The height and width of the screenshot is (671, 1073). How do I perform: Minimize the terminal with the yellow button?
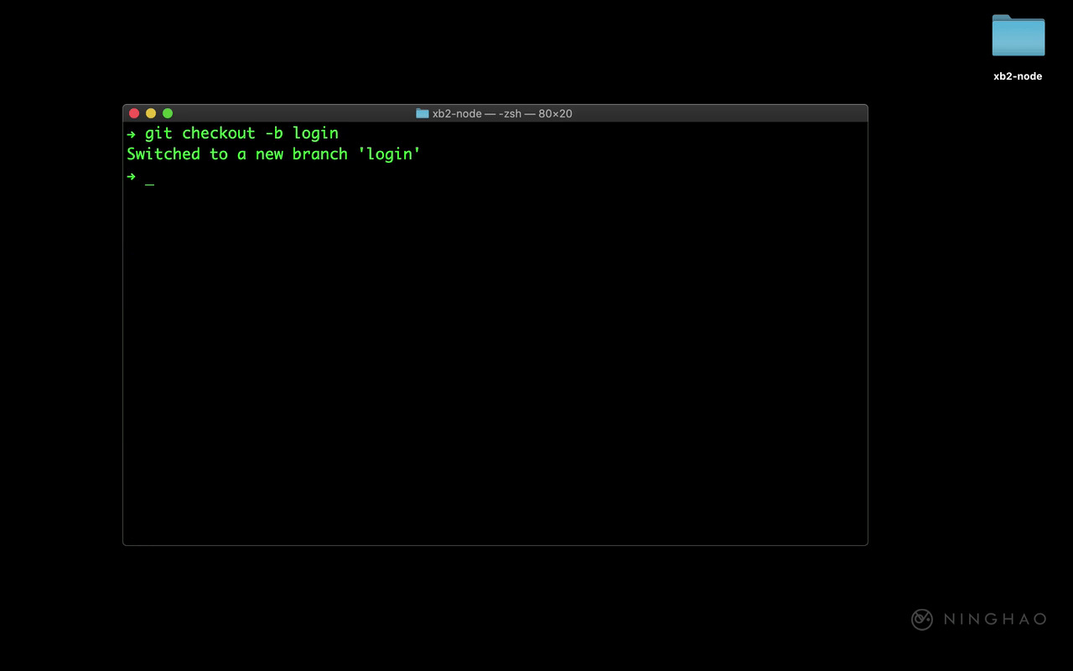[x=151, y=113]
